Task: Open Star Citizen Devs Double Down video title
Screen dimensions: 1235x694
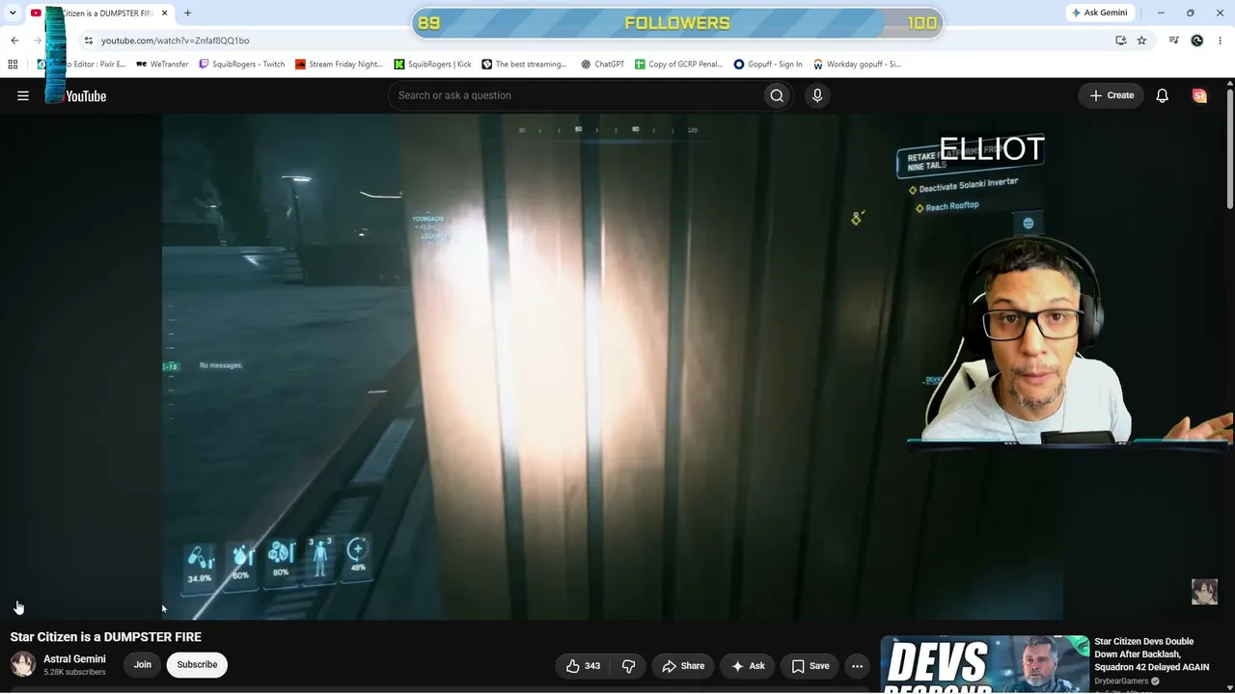Action: point(1151,654)
